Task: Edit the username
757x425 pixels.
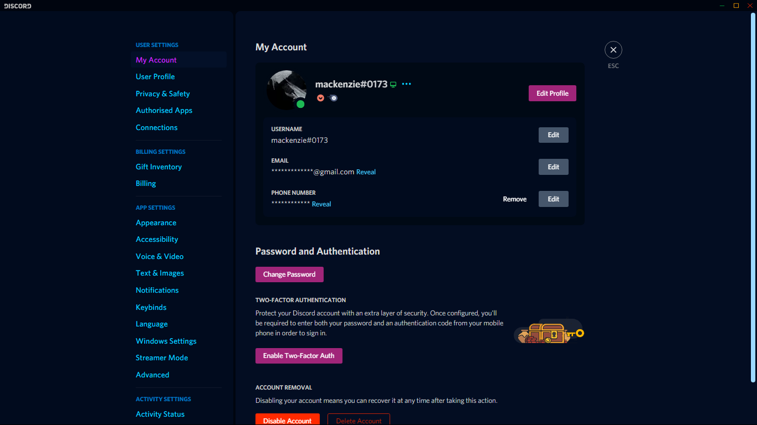Action: click(x=554, y=135)
